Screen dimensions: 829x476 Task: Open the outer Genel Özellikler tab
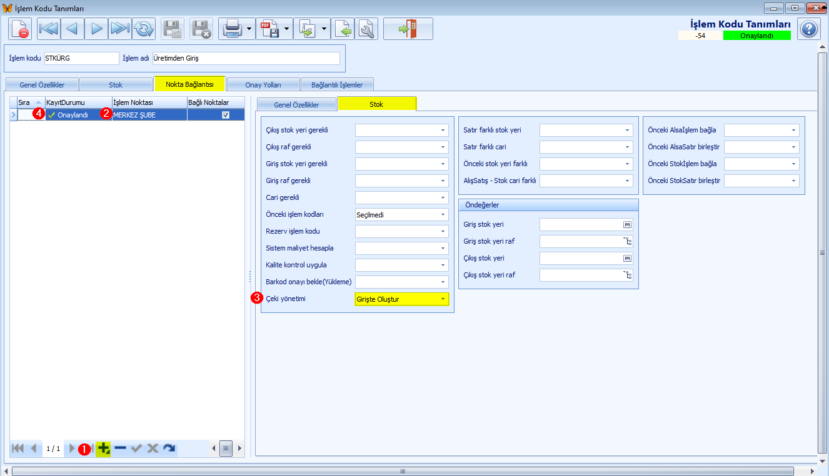tap(42, 85)
